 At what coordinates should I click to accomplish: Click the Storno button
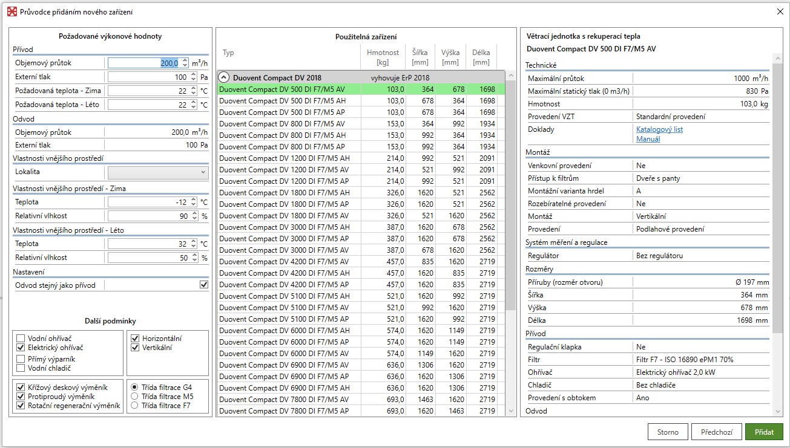pos(668,432)
